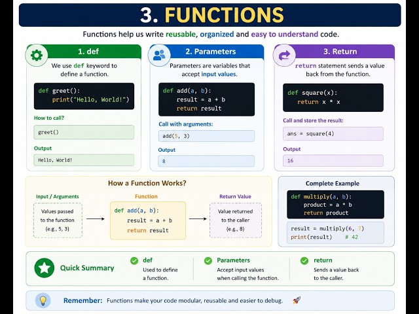
Task: Click the 'Output' label in the Parameters card
Action: (x=167, y=150)
